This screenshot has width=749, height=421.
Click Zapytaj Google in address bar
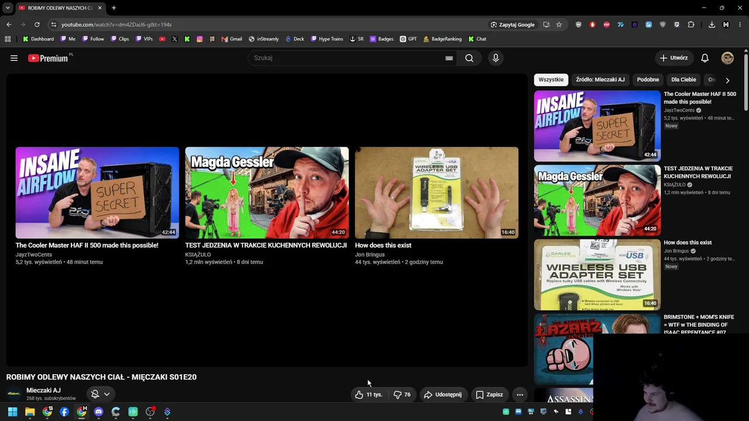tap(513, 25)
